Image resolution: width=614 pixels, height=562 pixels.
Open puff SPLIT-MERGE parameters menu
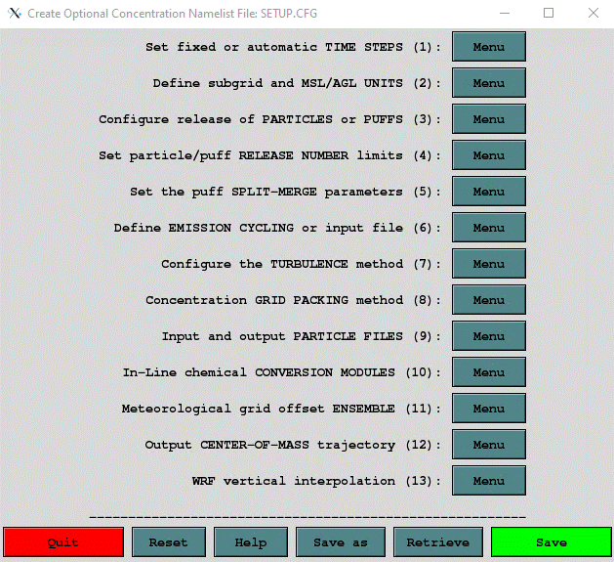[488, 192]
